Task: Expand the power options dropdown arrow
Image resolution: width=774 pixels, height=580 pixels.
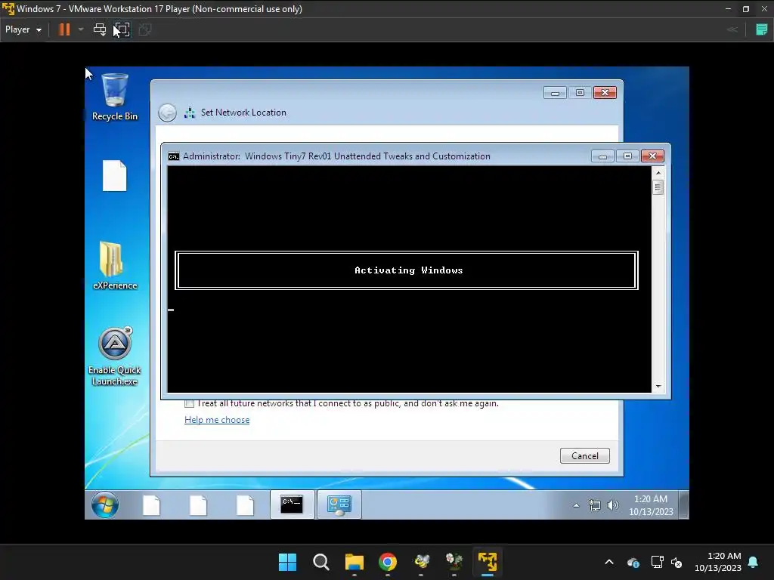Action: [x=81, y=29]
